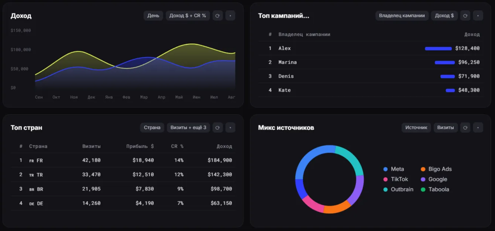
Task: Open Визиты dropdown in Микс источников
Action: coord(445,127)
